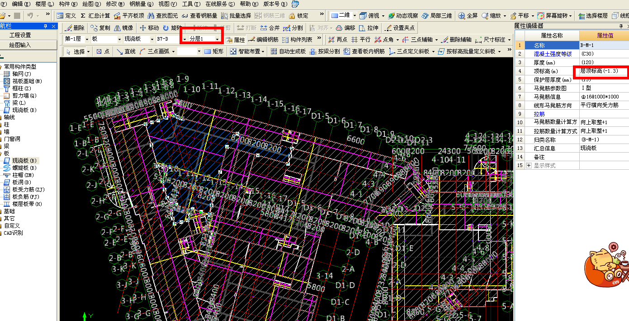Viewport: 629px width, 321px height.
Task: Open the 分层1 layer dropdown
Action: [x=204, y=39]
